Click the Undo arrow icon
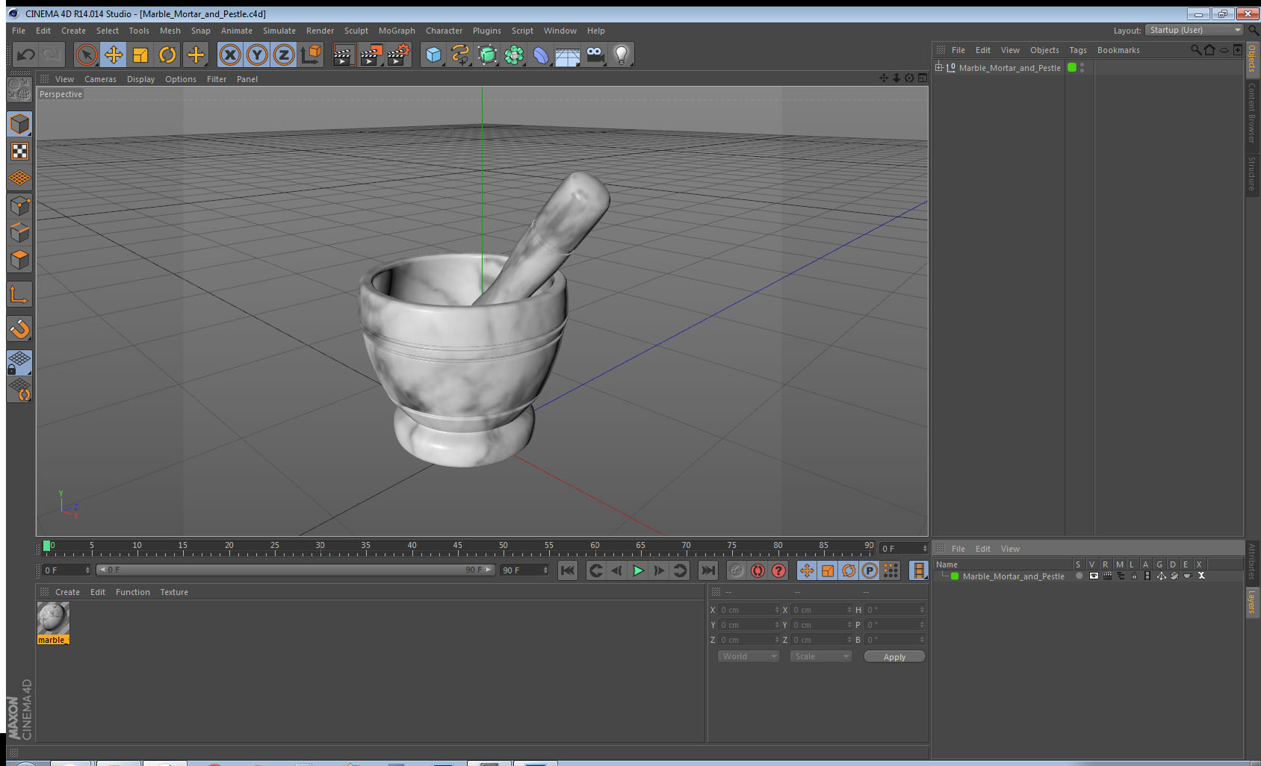Image resolution: width=1261 pixels, height=766 pixels. (26, 55)
